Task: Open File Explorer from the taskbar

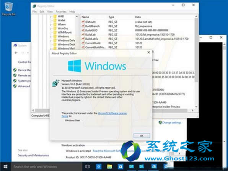Action: (109, 167)
